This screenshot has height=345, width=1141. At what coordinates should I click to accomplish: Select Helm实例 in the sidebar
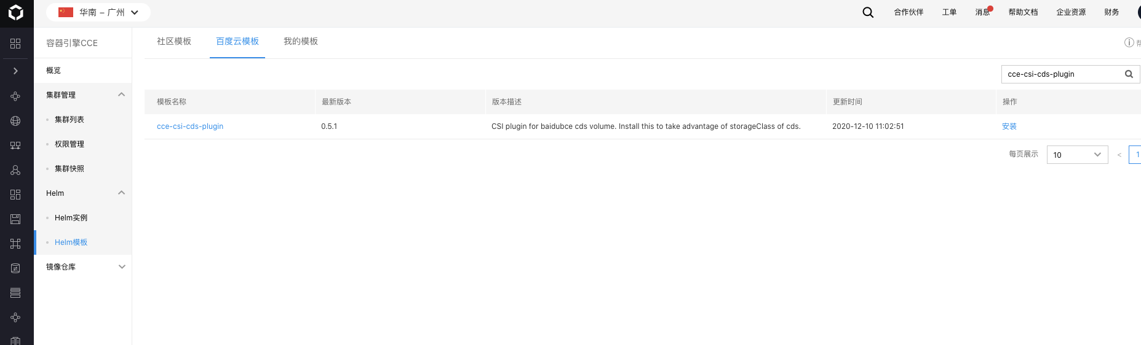71,218
